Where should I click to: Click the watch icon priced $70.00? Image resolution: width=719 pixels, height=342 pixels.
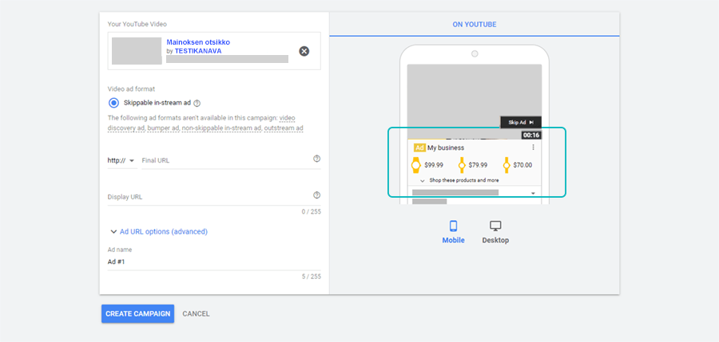pos(506,165)
